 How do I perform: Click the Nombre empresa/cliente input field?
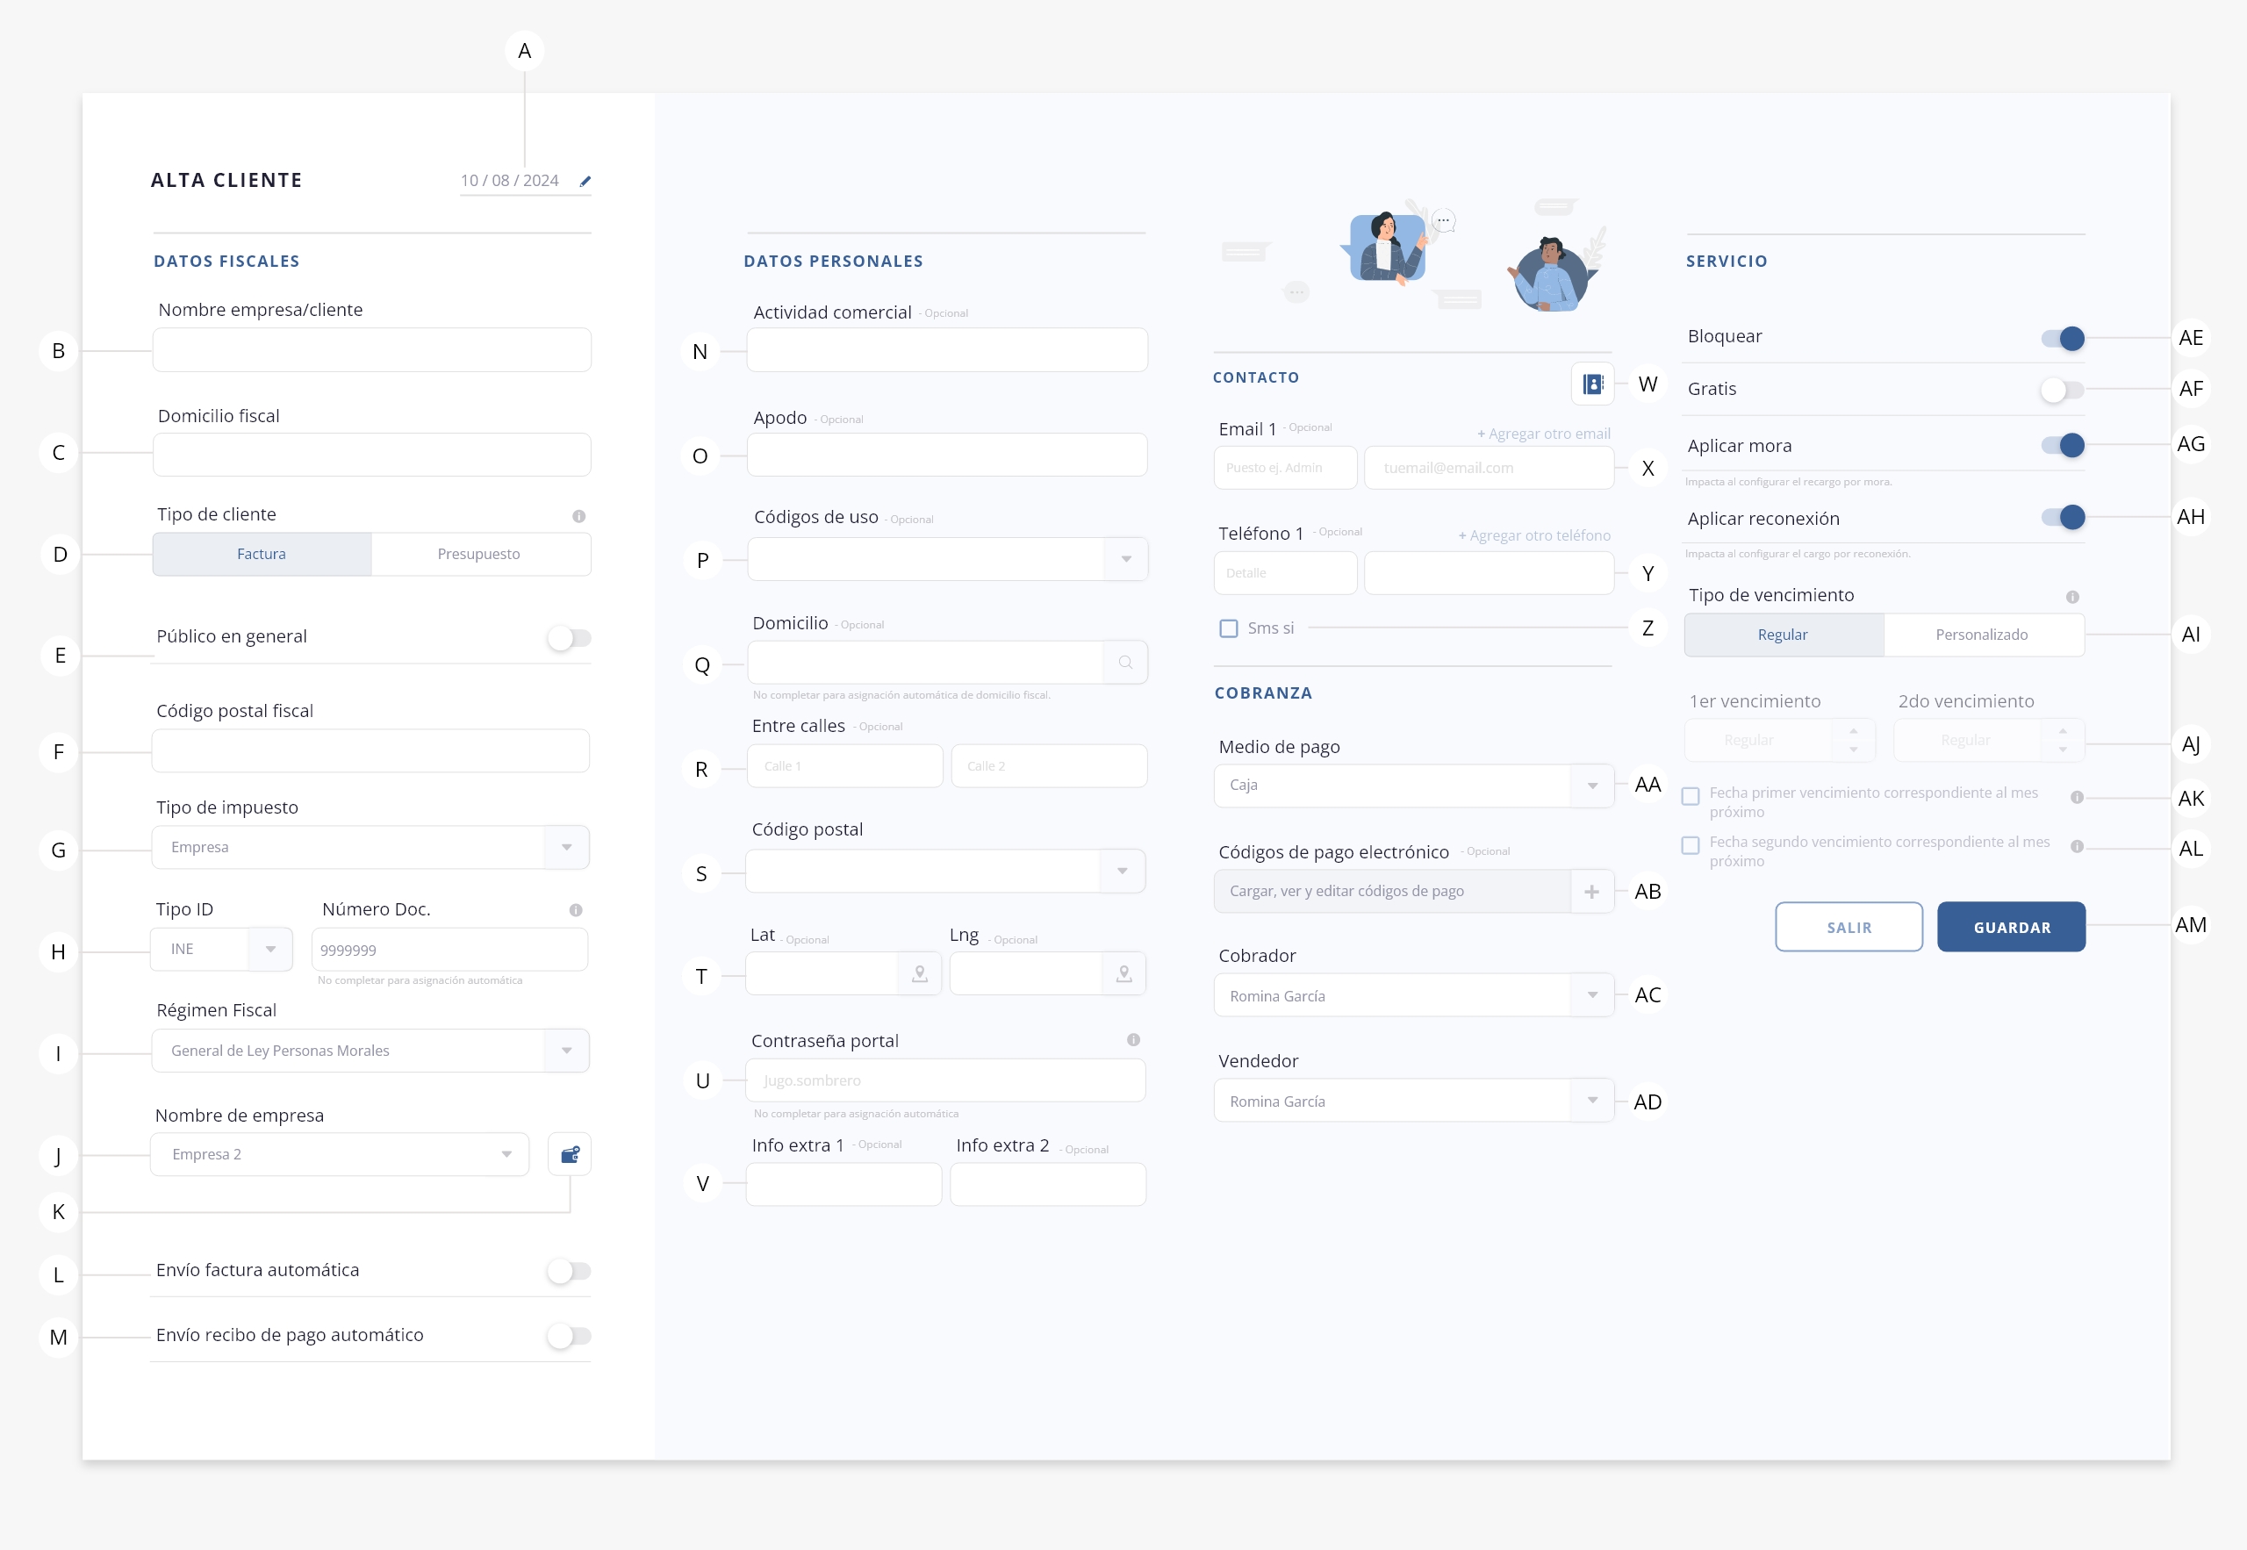pyautogui.click(x=371, y=350)
